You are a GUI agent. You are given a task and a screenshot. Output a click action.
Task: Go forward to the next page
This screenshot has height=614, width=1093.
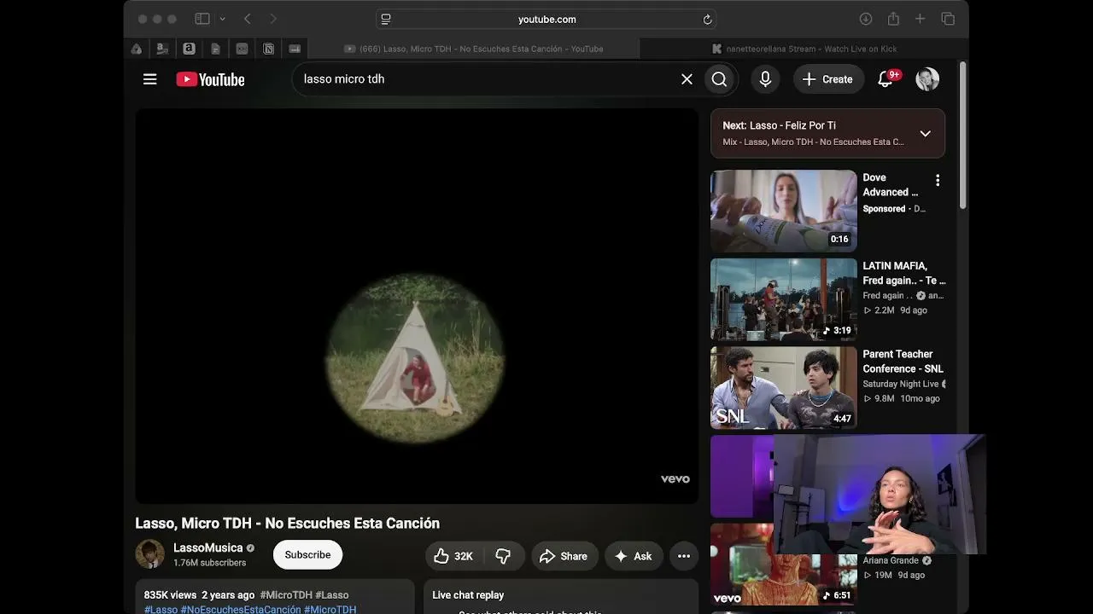[x=273, y=19]
